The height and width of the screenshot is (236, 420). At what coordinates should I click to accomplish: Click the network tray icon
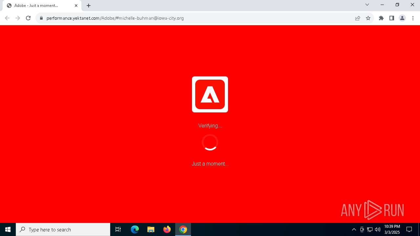(x=370, y=229)
